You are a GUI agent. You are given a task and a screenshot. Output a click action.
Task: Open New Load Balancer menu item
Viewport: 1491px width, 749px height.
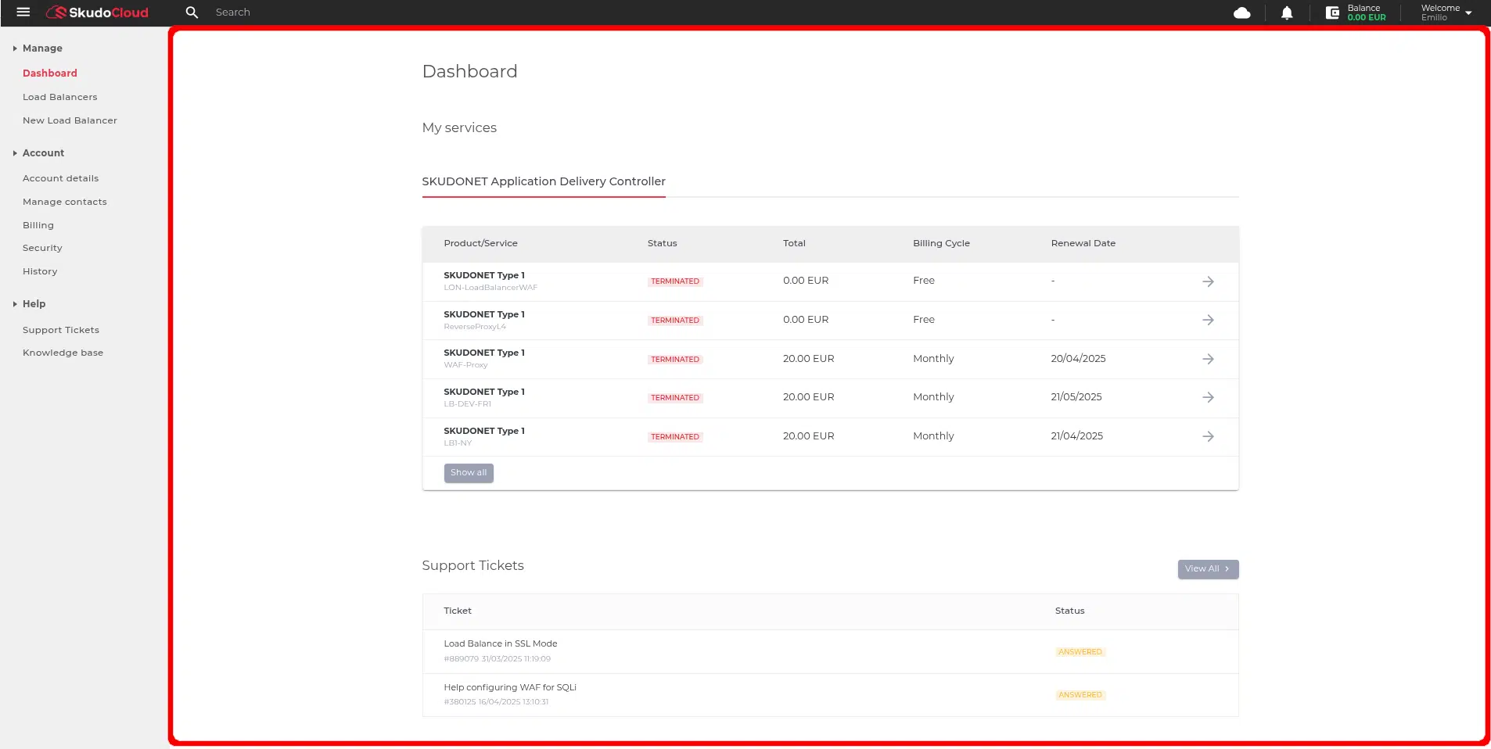70,120
